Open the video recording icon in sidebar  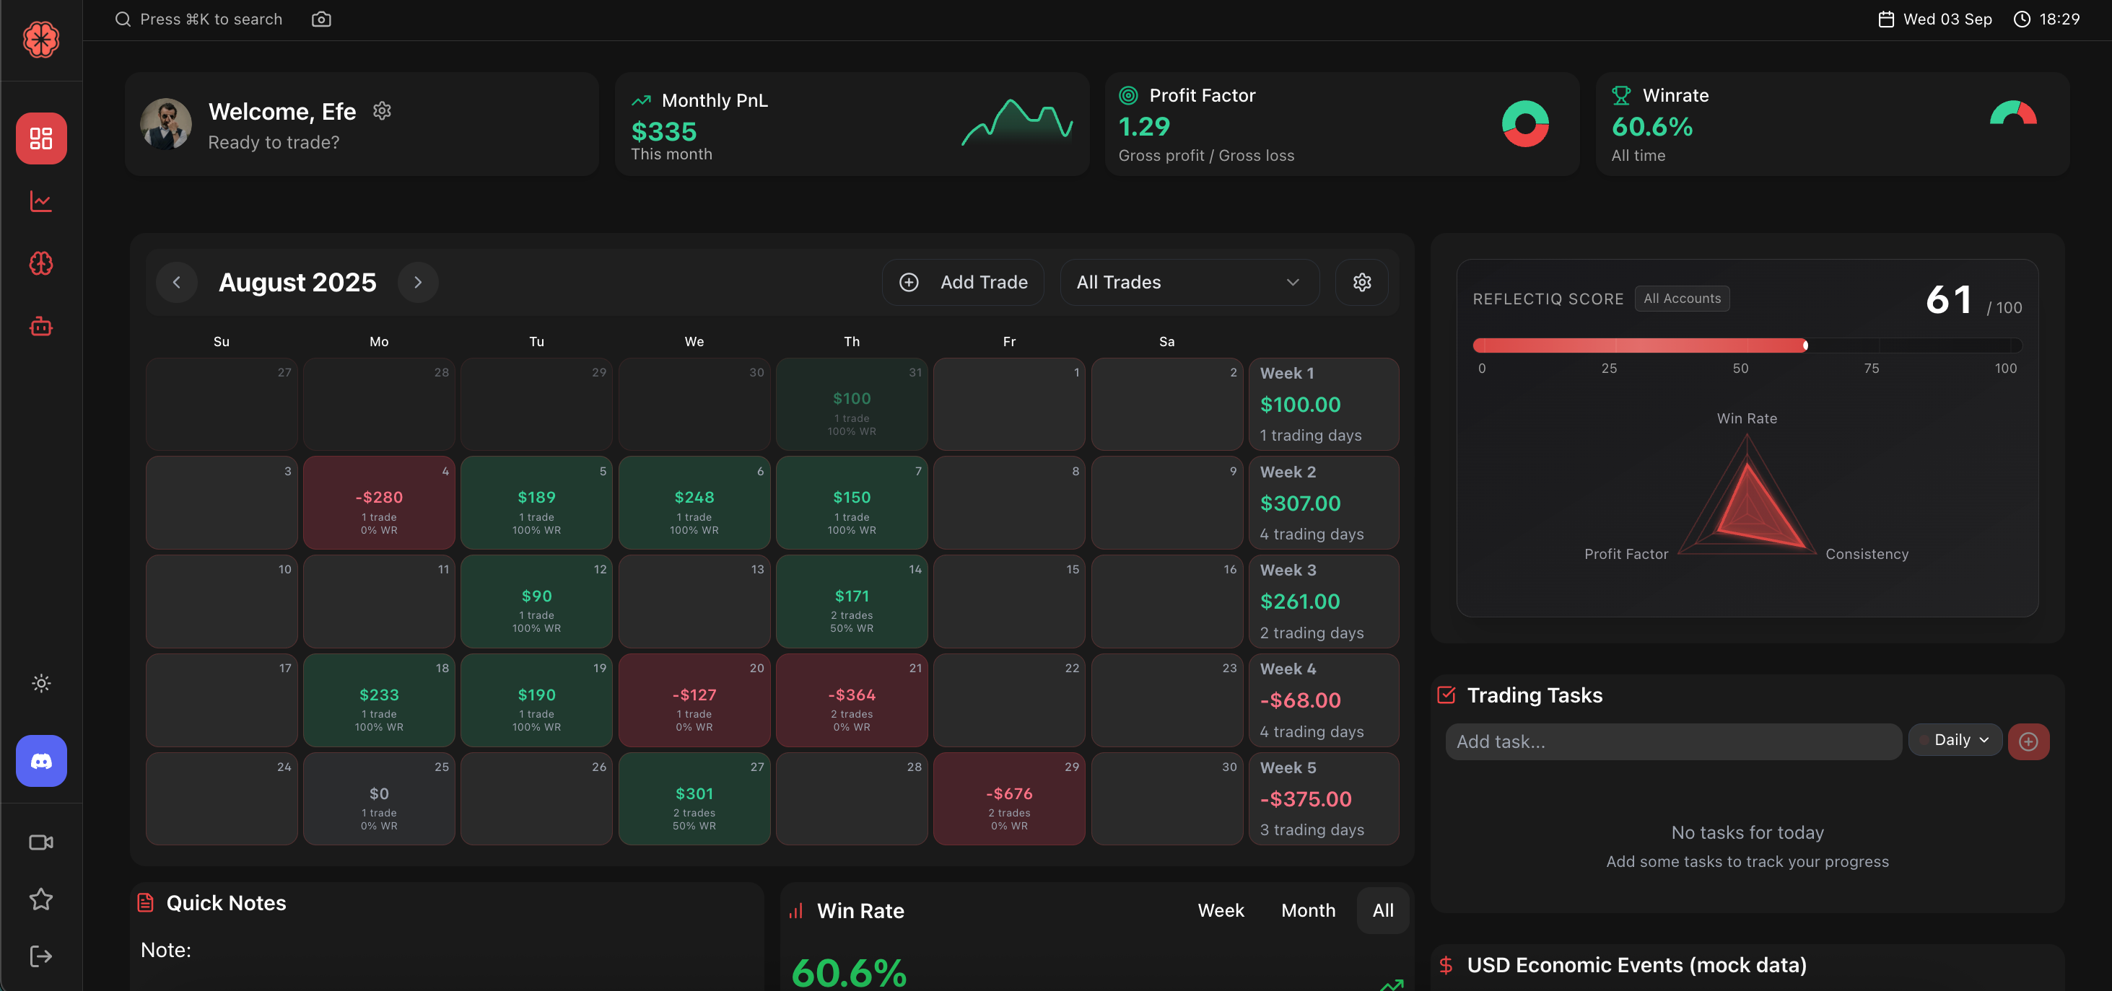(40, 842)
